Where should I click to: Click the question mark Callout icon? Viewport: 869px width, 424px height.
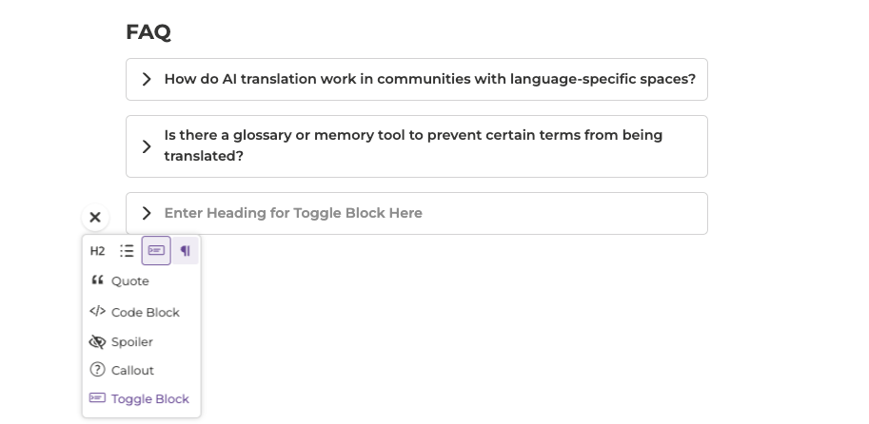[x=97, y=371]
